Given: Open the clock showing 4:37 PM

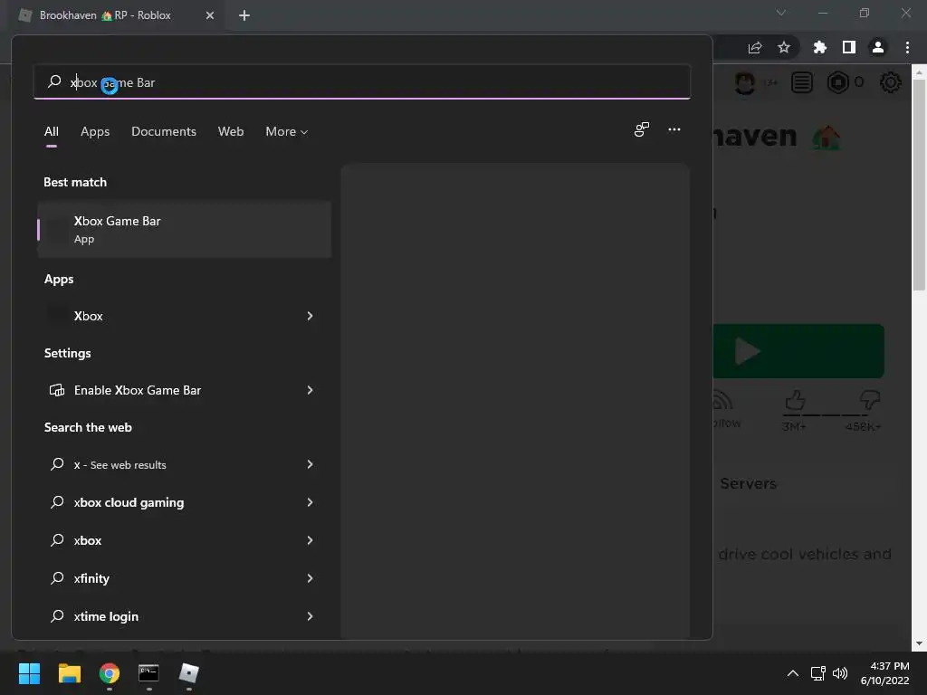Looking at the screenshot, I should [x=885, y=673].
